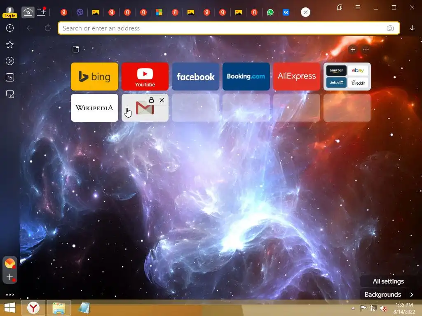Open the sidebar media play icon
The height and width of the screenshot is (316, 422).
(x=10, y=61)
